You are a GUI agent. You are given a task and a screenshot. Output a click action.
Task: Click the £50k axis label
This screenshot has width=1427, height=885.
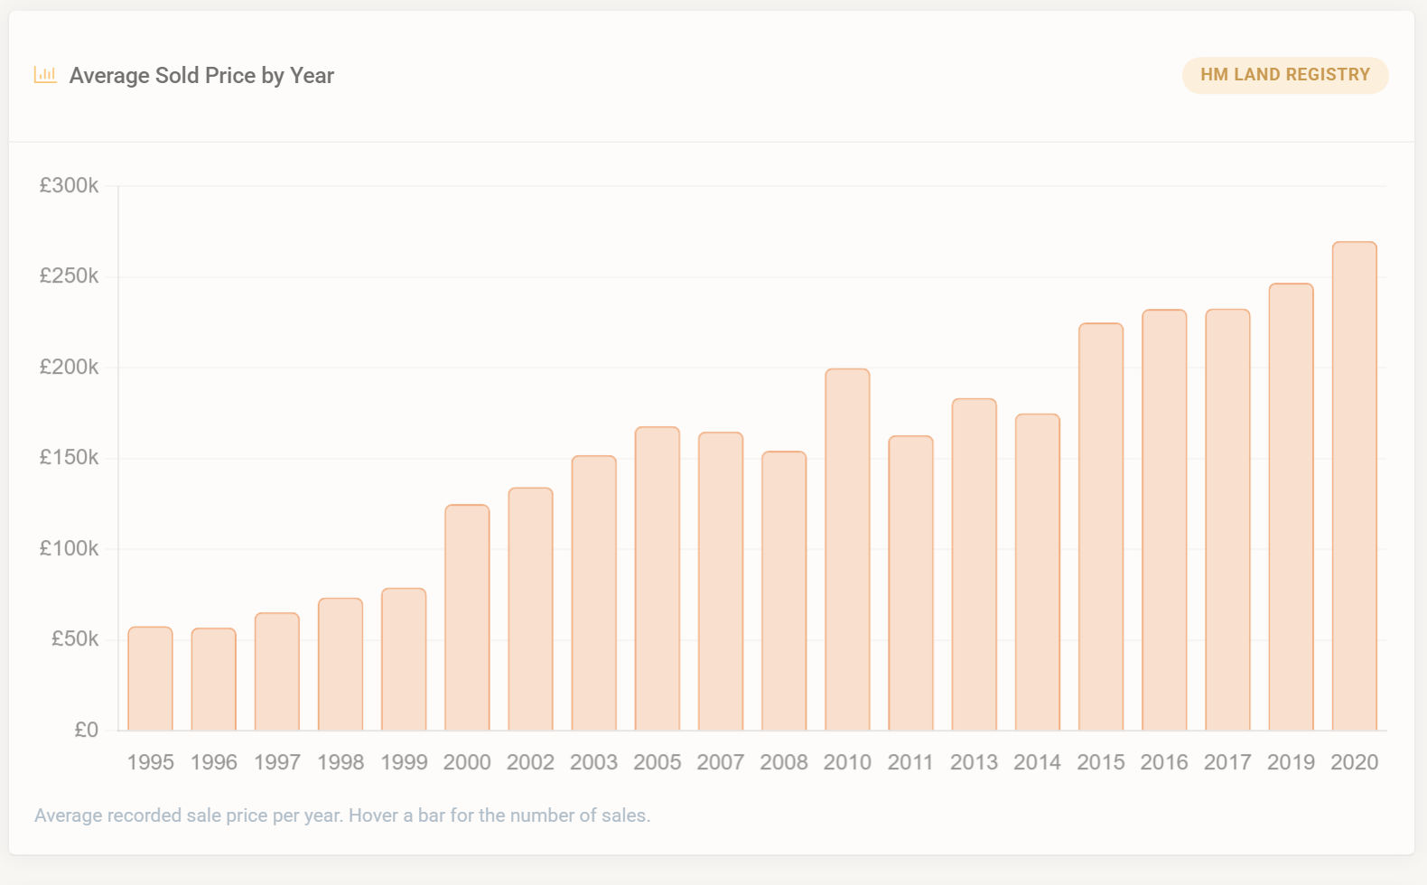[75, 639]
